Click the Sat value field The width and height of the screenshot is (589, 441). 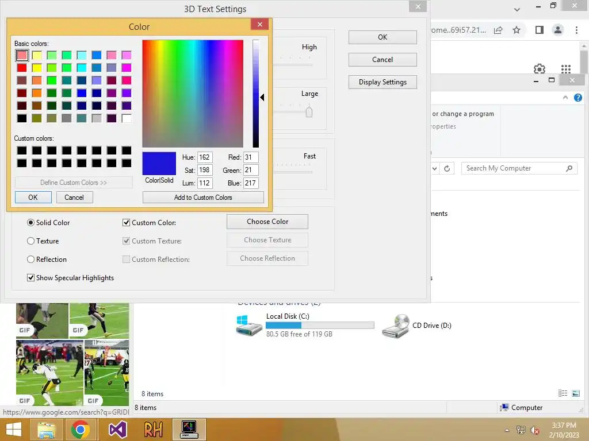click(x=205, y=170)
